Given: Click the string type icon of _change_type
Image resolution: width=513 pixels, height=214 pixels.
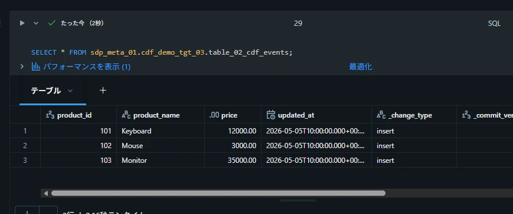Looking at the screenshot, I should (x=381, y=115).
